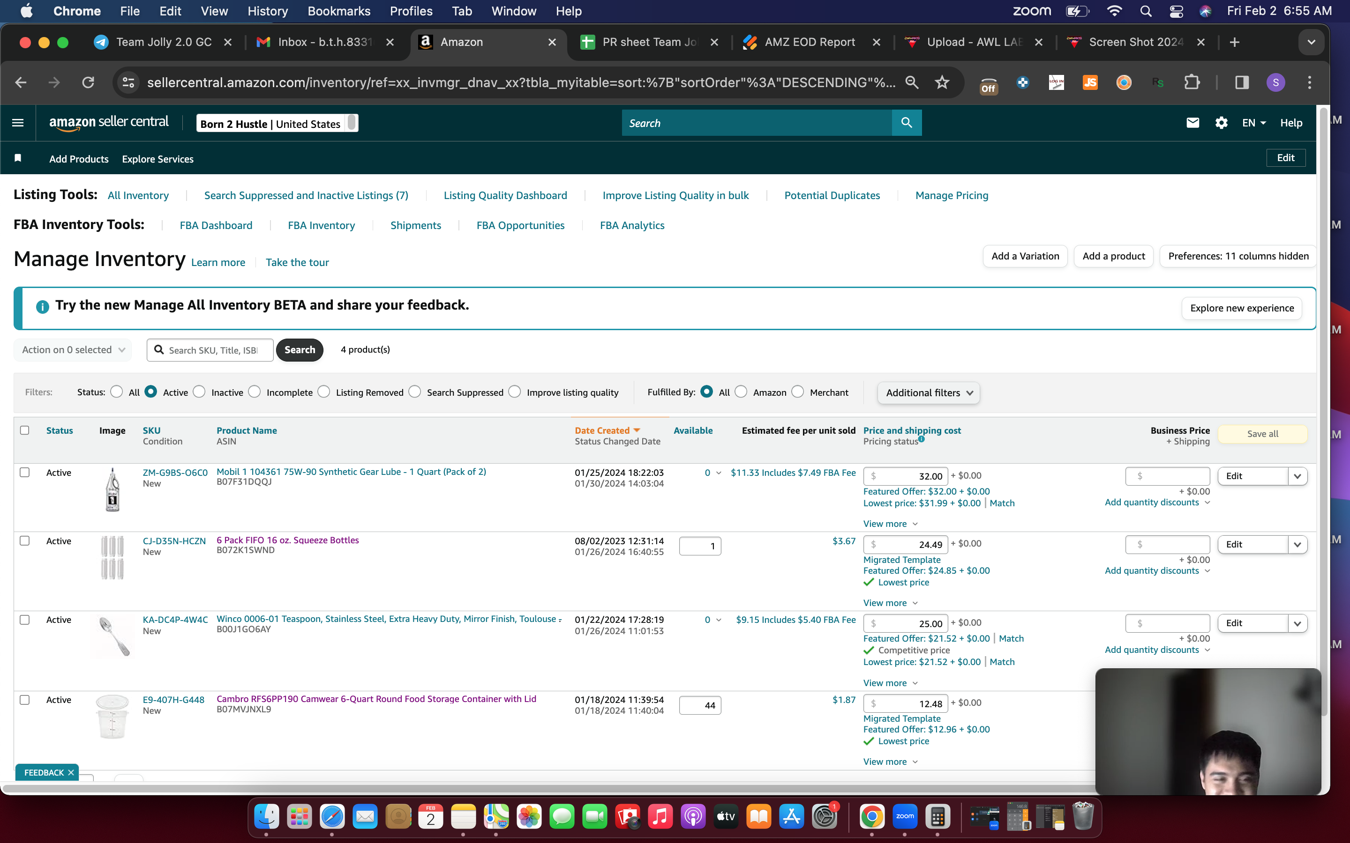Open the Chrome profile avatar S

1276,82
